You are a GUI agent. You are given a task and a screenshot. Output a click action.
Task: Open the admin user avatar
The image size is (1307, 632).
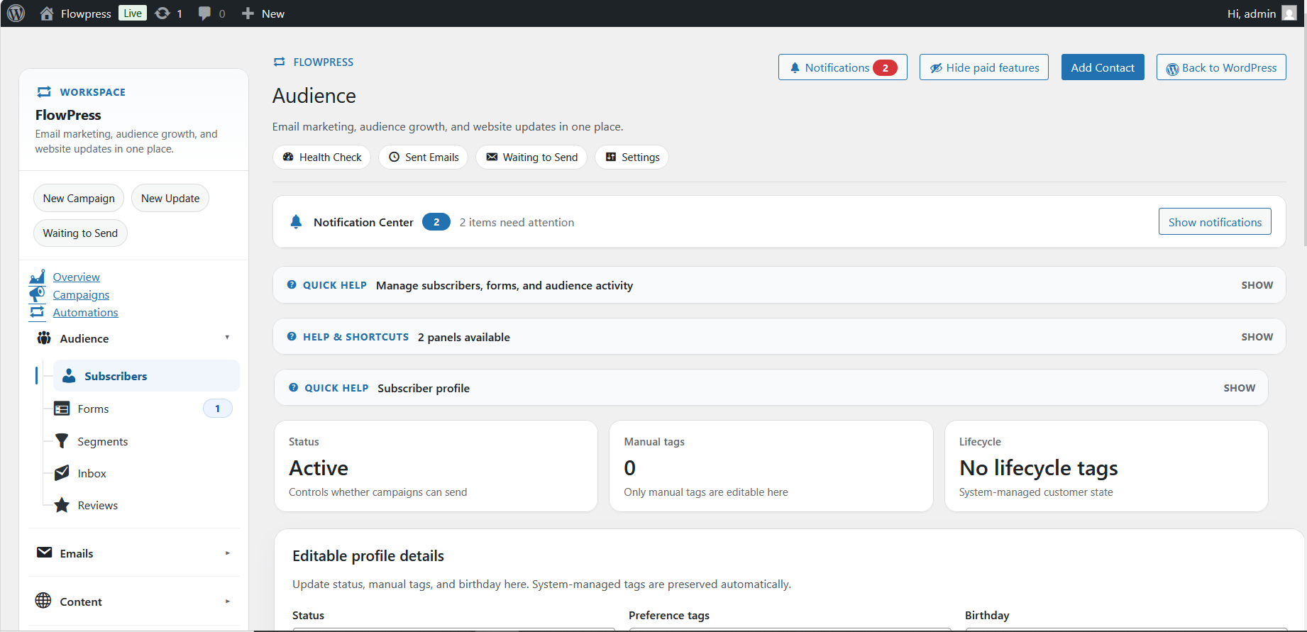[x=1289, y=13]
